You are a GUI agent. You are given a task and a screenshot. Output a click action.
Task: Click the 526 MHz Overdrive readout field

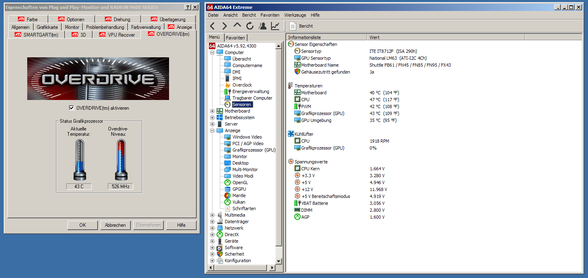tap(120, 187)
